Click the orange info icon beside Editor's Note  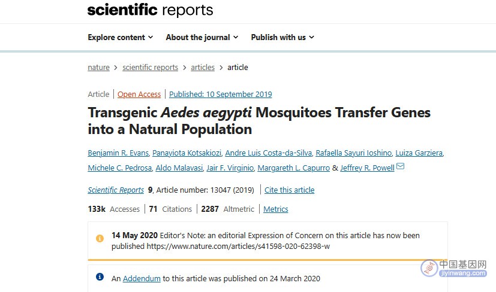[x=100, y=238]
